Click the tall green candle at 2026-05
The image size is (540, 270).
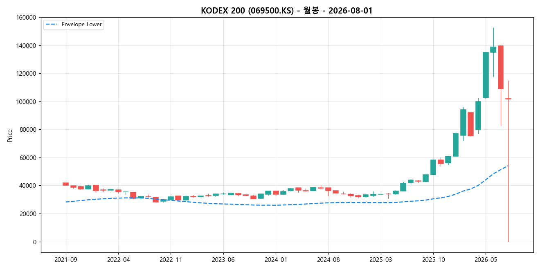click(x=486, y=75)
